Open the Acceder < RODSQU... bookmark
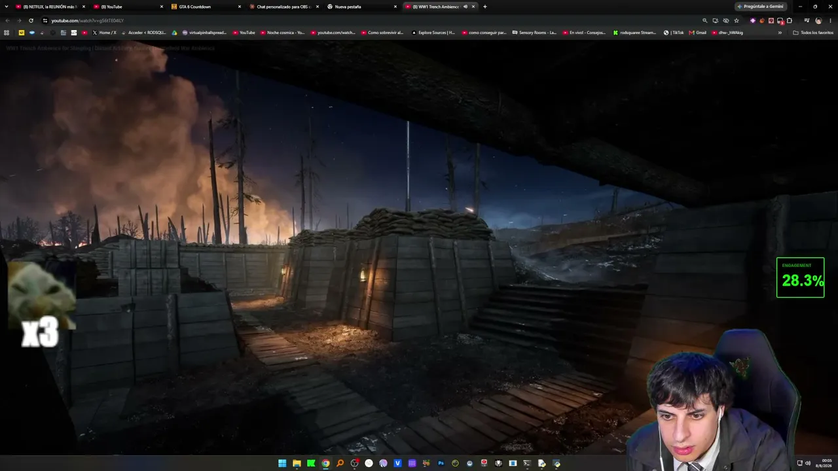The image size is (838, 471). [x=143, y=32]
